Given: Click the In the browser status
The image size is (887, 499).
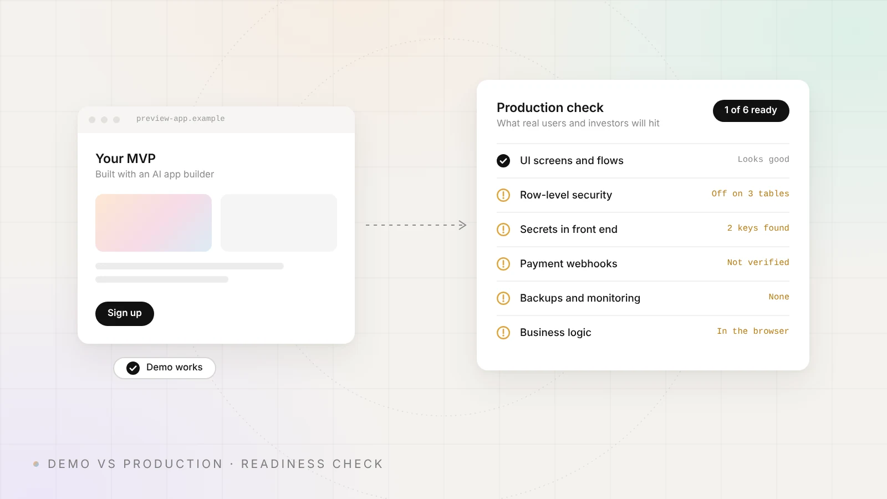Looking at the screenshot, I should click(x=753, y=331).
